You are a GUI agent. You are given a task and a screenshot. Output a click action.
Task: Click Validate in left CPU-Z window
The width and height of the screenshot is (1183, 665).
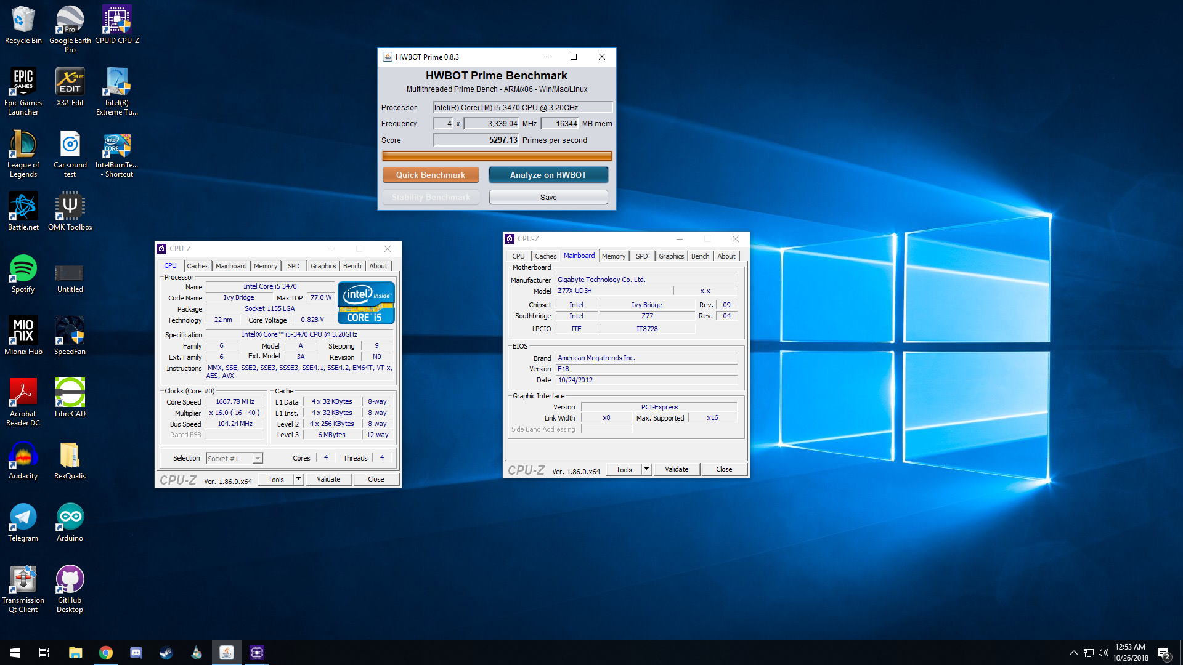[328, 479]
